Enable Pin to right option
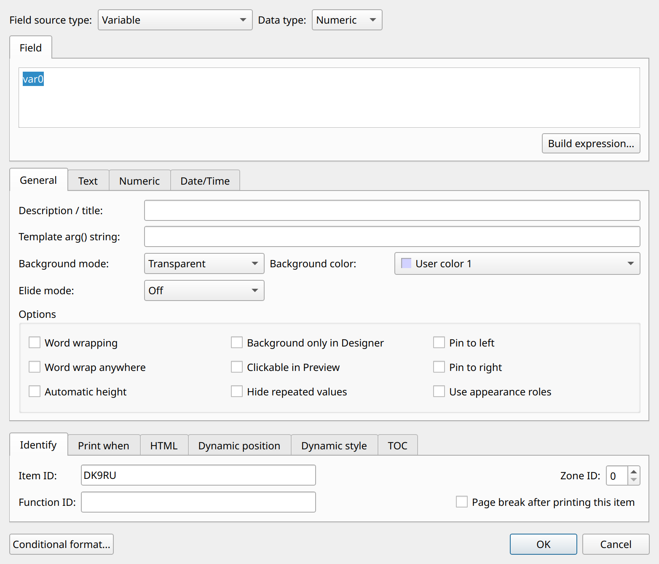659x564 pixels. pyautogui.click(x=439, y=367)
